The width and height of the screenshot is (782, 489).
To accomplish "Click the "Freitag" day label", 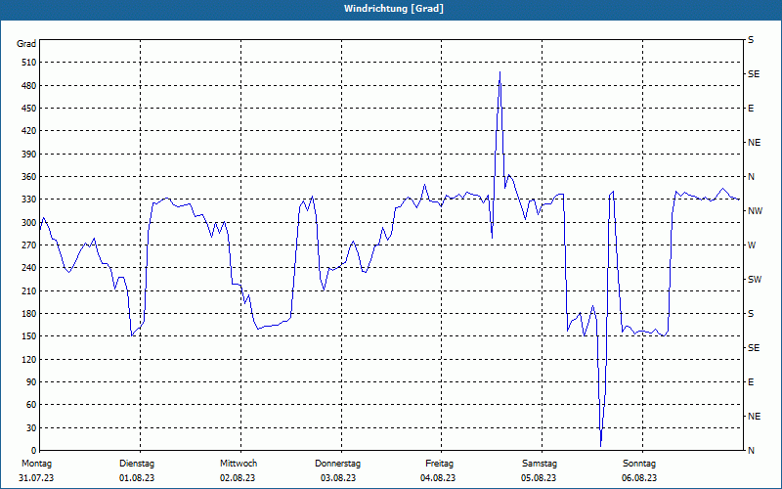I will tap(439, 464).
